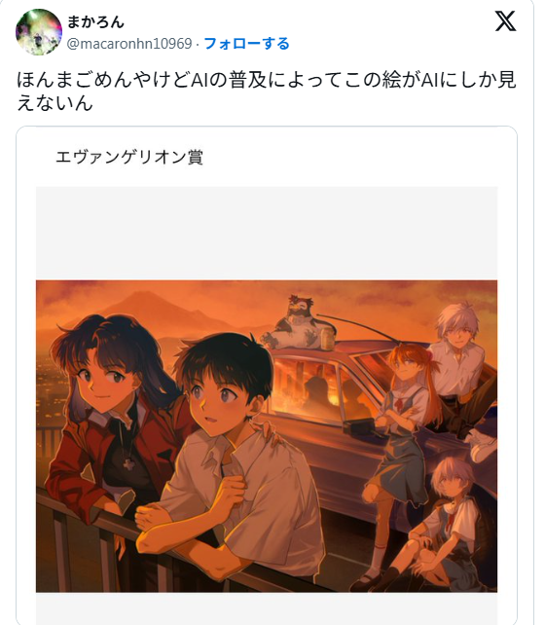
Task: Click the cross necklace pendant in the artwork
Action: (128, 464)
